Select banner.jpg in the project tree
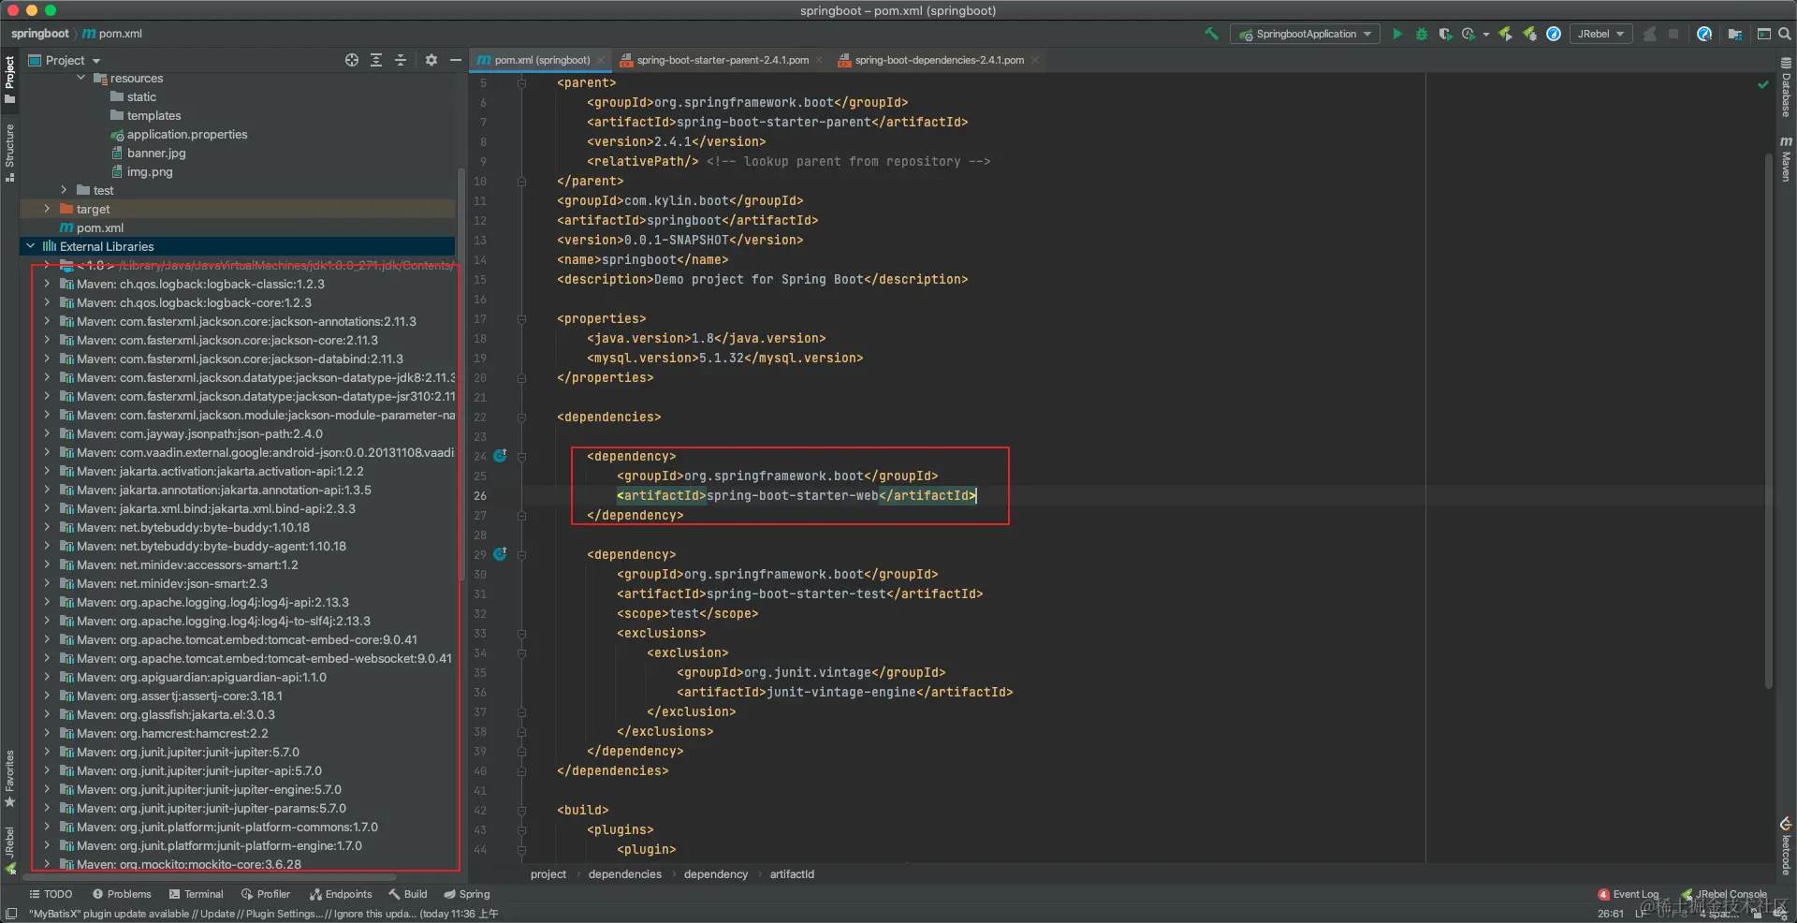Image resolution: width=1797 pixels, height=923 pixels. [148, 154]
